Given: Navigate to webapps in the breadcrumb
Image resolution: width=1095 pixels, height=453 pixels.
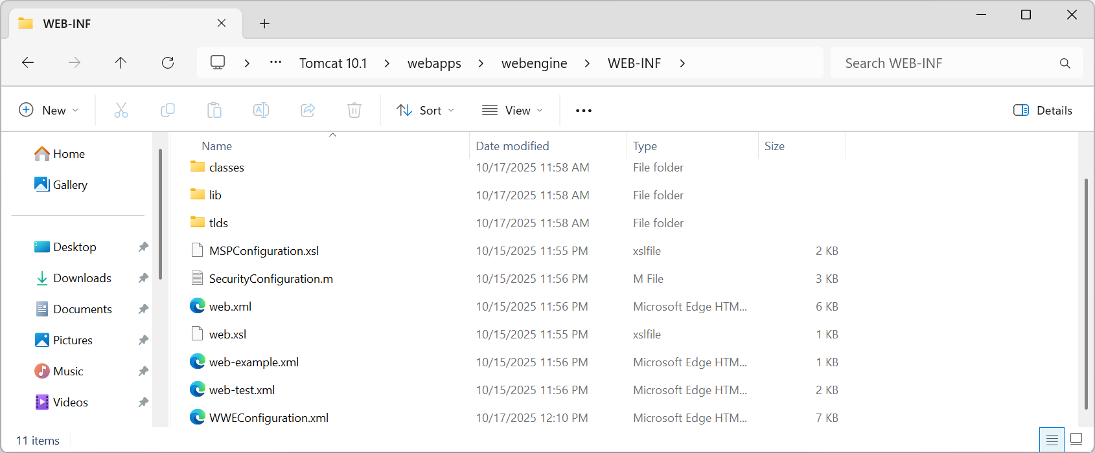Looking at the screenshot, I should click(x=434, y=63).
